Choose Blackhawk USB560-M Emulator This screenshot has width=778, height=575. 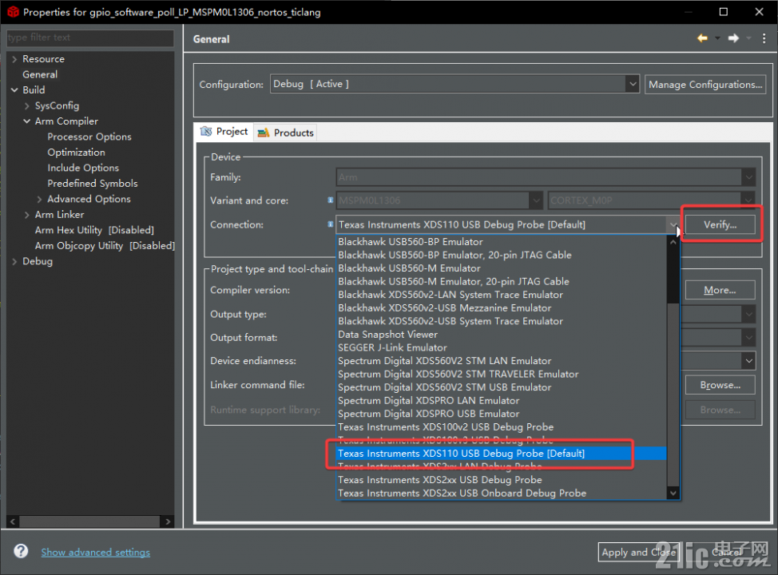click(501, 268)
